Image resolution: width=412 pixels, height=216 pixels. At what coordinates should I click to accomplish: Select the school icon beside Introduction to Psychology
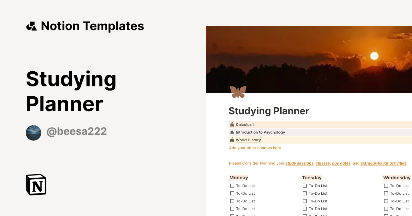point(232,132)
